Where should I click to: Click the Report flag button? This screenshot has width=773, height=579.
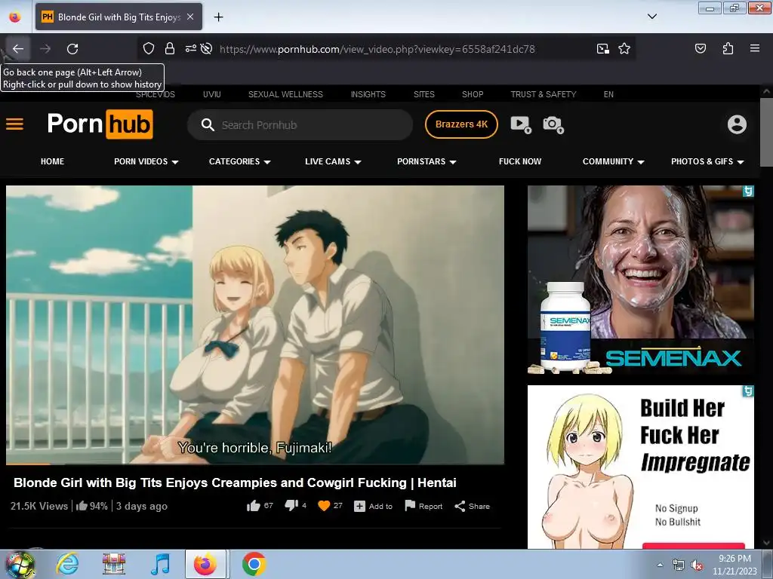(423, 506)
